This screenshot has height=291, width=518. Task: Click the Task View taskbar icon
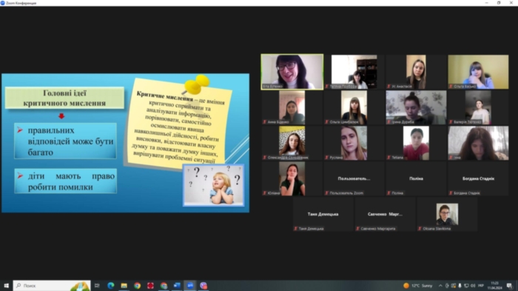97,286
